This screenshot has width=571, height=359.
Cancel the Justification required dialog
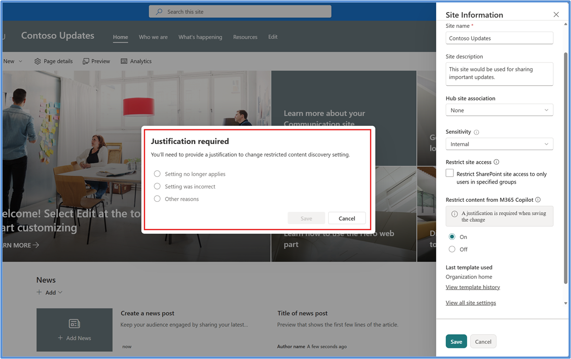click(347, 218)
